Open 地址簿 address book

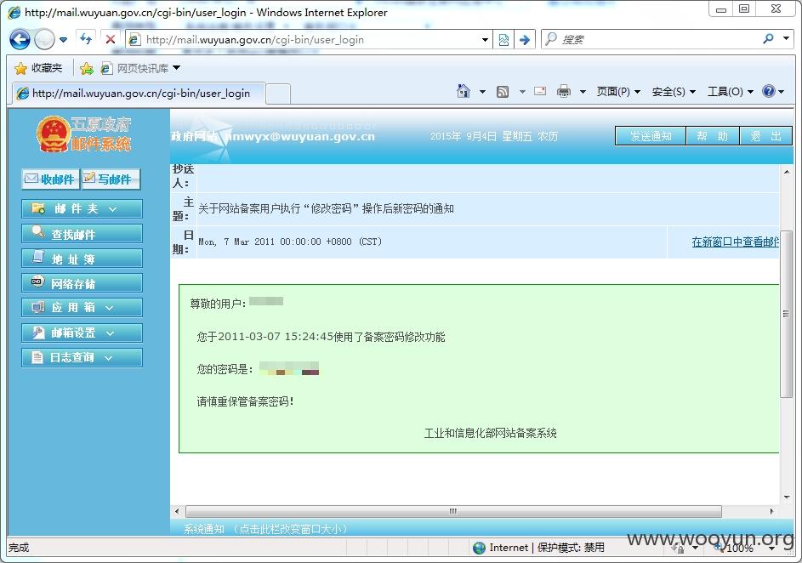coord(82,259)
